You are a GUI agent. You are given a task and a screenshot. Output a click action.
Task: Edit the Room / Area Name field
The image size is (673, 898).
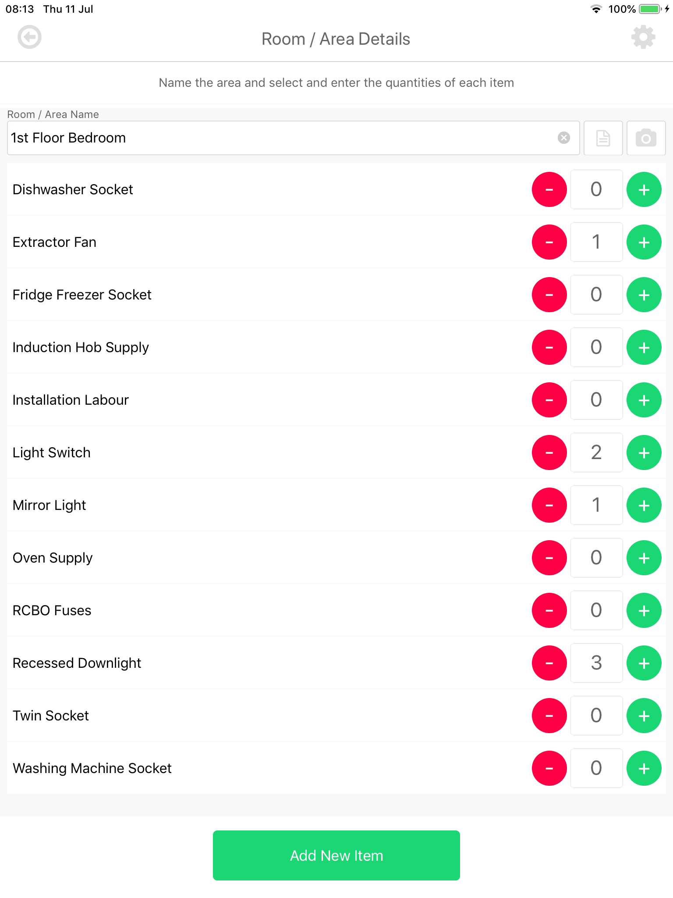coord(280,138)
